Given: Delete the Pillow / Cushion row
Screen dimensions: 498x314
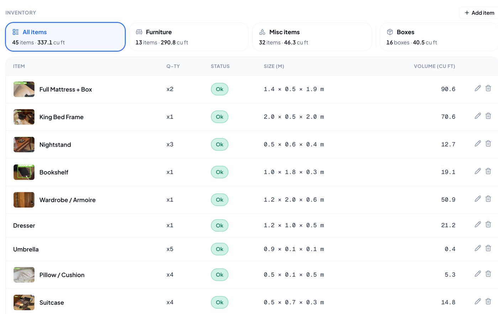Looking at the screenshot, I should [488, 274].
